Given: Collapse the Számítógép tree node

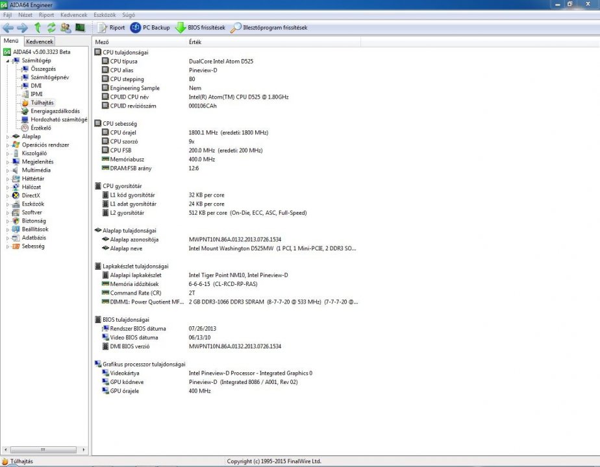Looking at the screenshot, I should click(8, 60).
